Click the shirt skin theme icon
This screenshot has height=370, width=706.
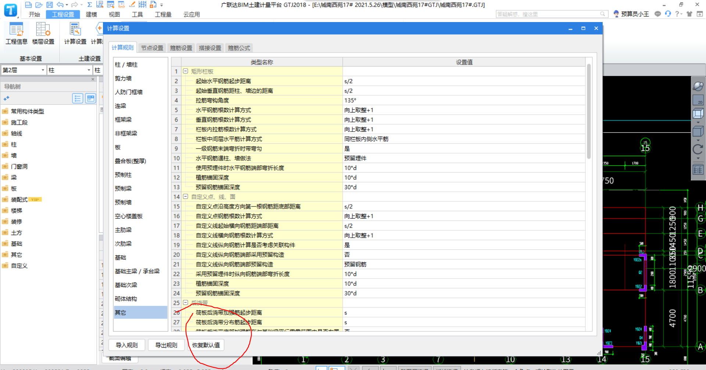[689, 14]
